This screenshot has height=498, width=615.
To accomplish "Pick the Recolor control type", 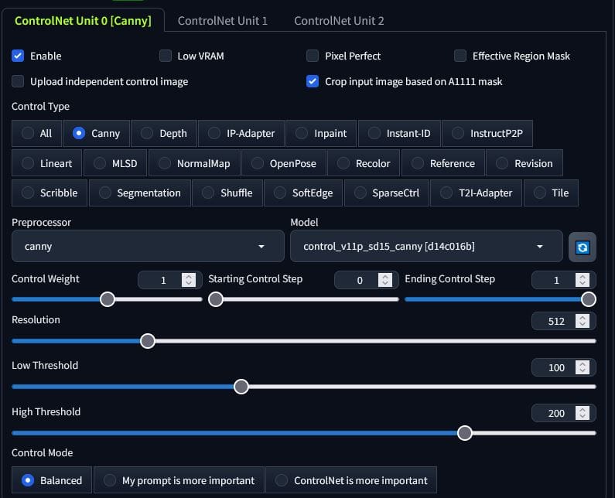I will point(364,163).
